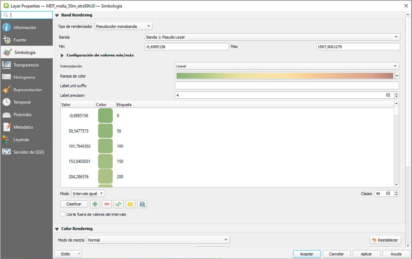The image size is (412, 259).
Task: Click the add values manually plus icon
Action: coord(95,204)
